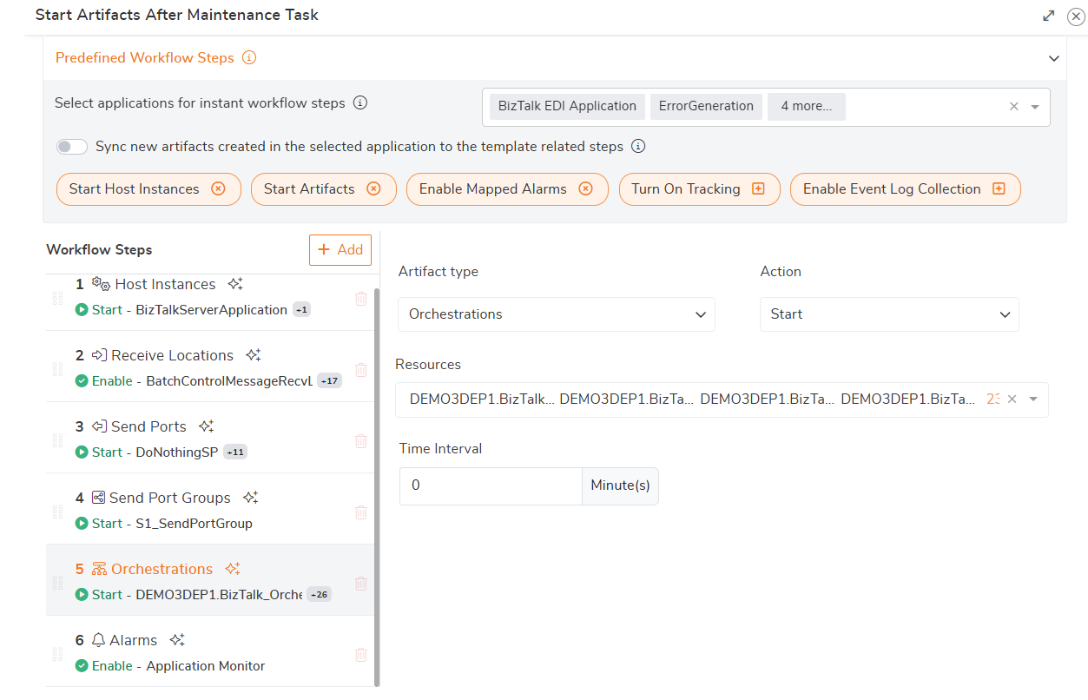Click the plus icon on Enable Event Log Collection
The width and height of the screenshot is (1088, 700).
[x=999, y=188]
